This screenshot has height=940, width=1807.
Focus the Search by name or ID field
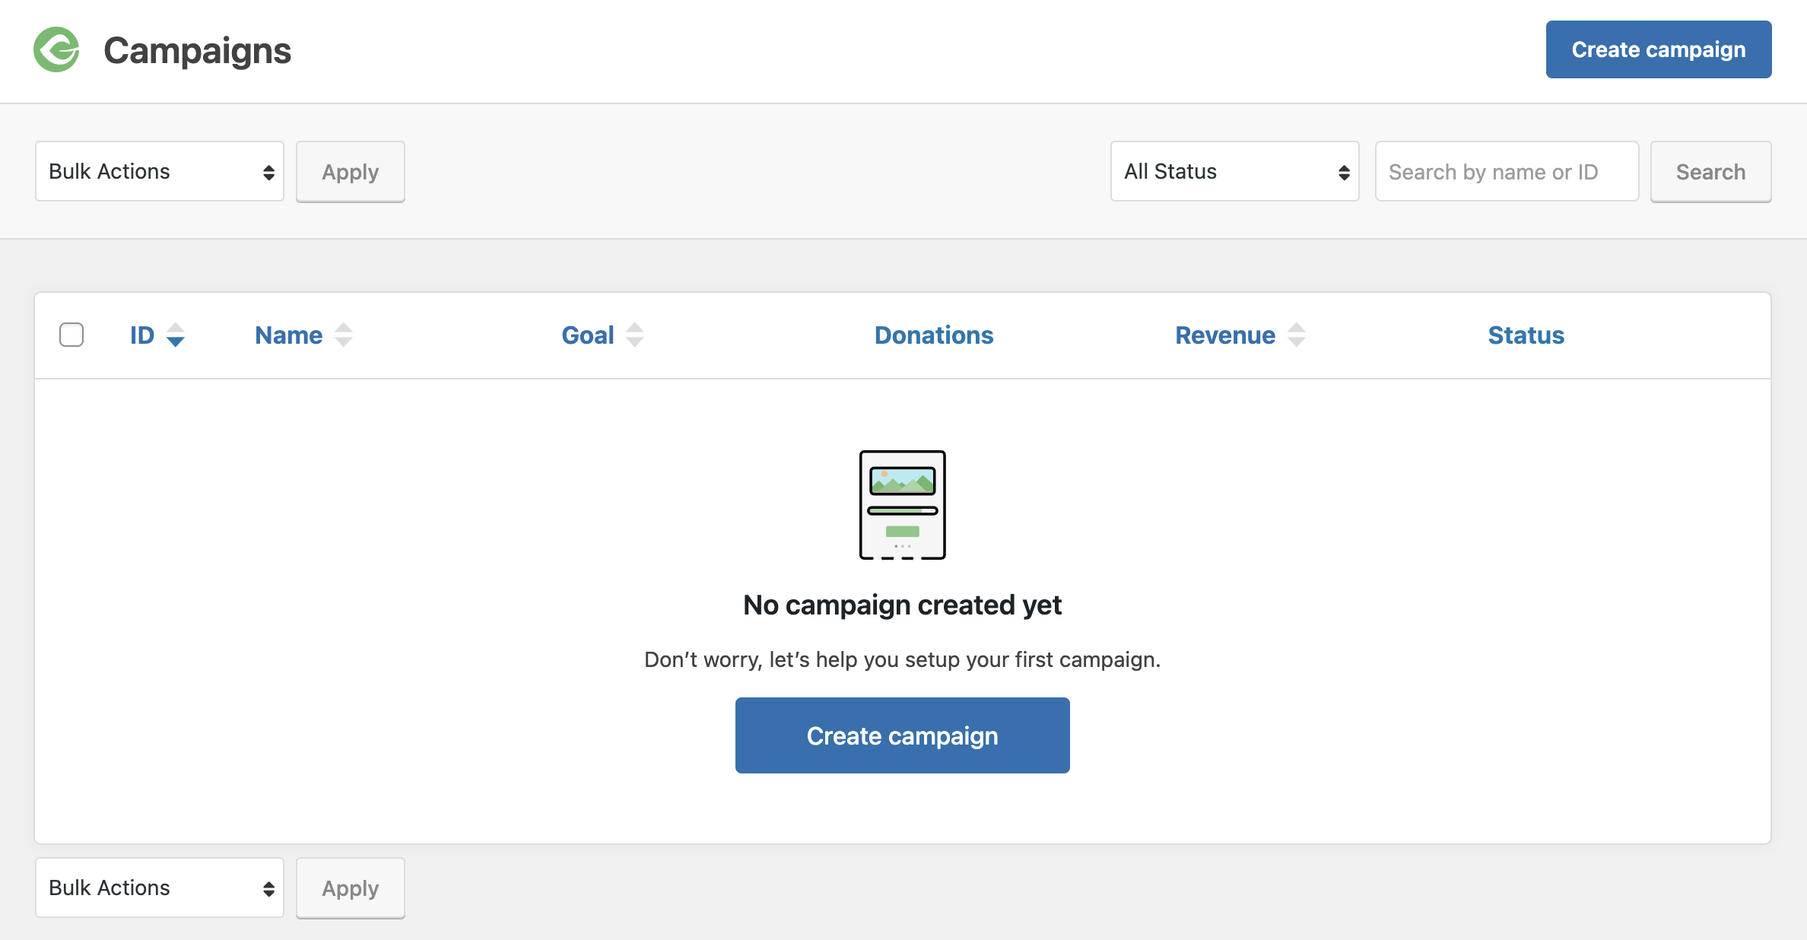pyautogui.click(x=1507, y=171)
